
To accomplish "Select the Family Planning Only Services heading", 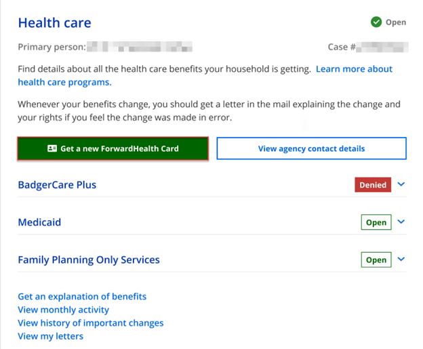I will tap(89, 260).
